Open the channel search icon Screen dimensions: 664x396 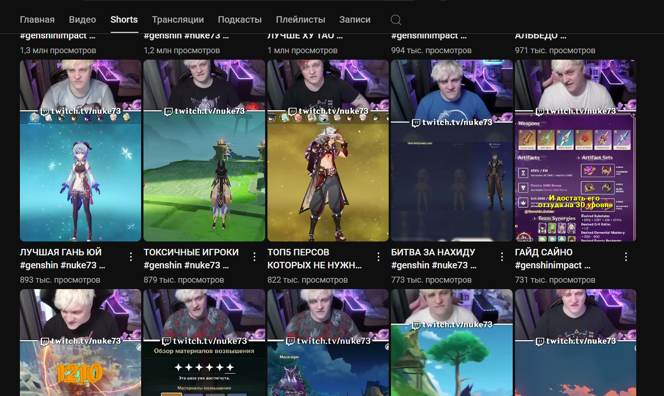coord(396,20)
